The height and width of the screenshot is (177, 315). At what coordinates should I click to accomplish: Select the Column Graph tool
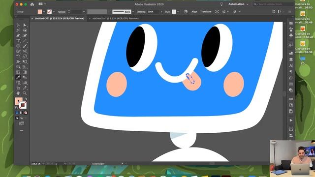25,83
